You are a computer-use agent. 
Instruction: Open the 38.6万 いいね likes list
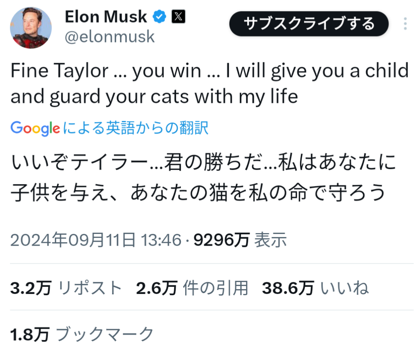[316, 288]
